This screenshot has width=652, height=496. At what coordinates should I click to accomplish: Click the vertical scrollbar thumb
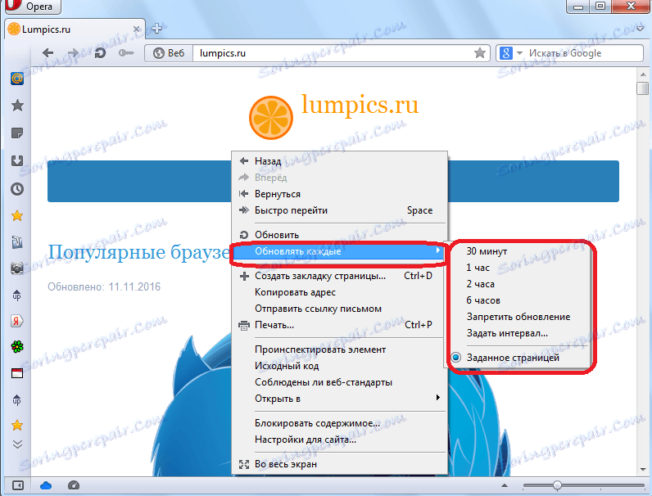[643, 88]
